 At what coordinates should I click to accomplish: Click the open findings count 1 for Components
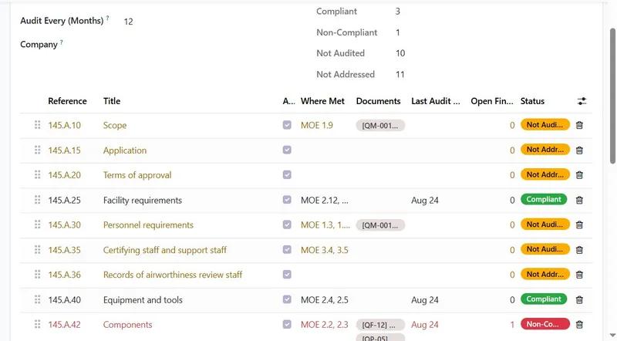512,325
